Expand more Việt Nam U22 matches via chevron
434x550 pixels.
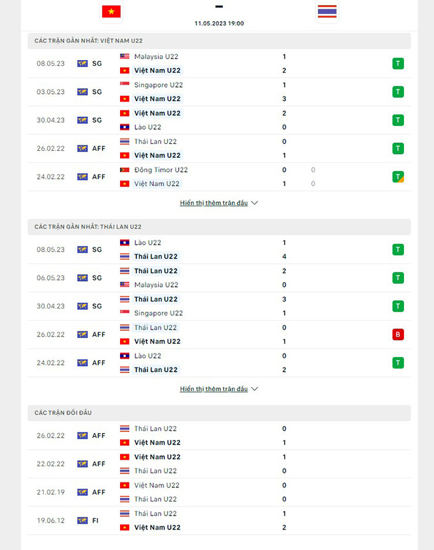(255, 203)
